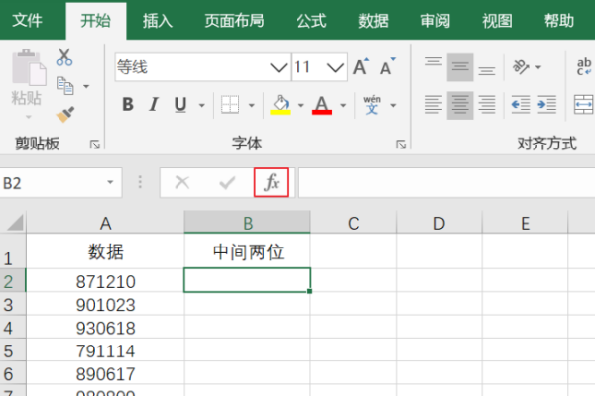Click the Copy icon

pos(64,86)
